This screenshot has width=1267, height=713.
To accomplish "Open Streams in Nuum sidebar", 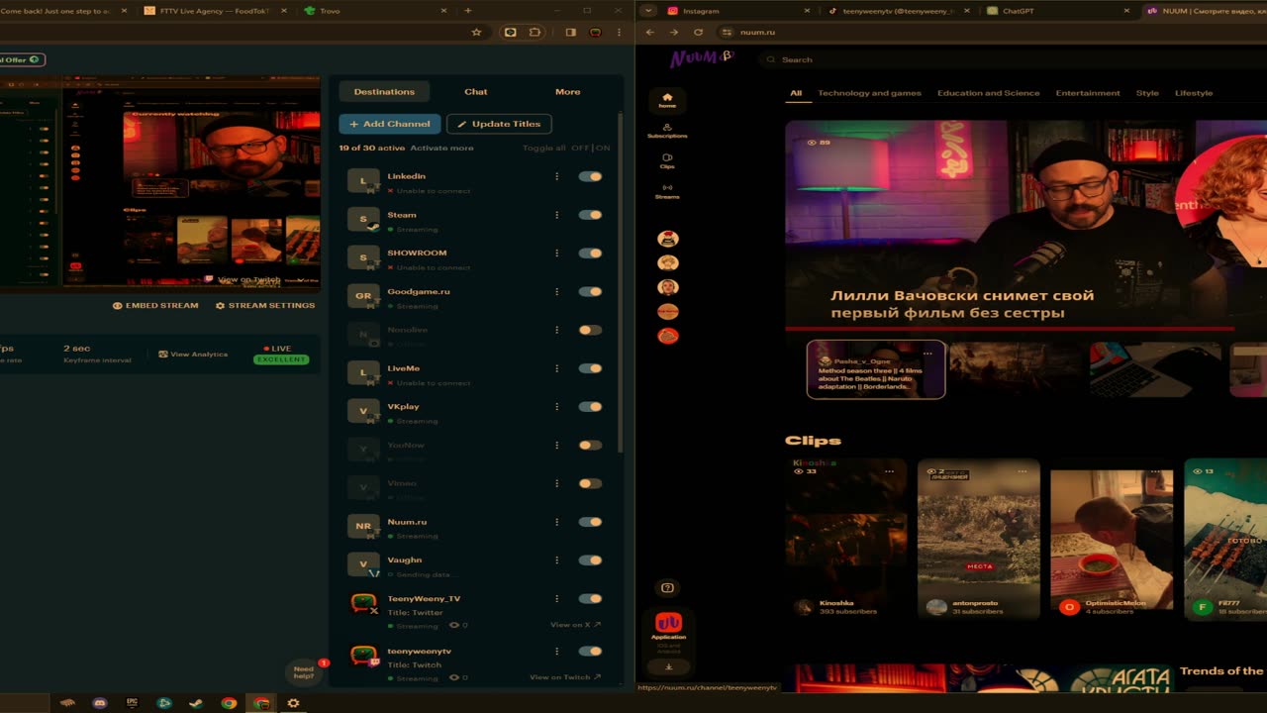I will click(x=667, y=190).
